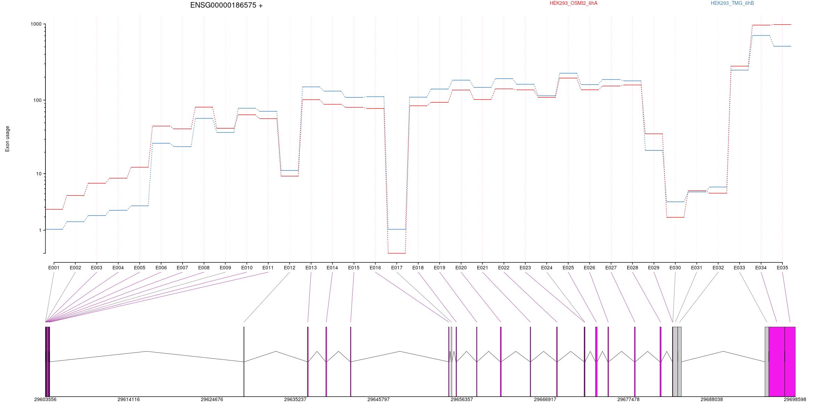This screenshot has height=416, width=833.
Task: Click exon label E014
Action: pyautogui.click(x=332, y=268)
